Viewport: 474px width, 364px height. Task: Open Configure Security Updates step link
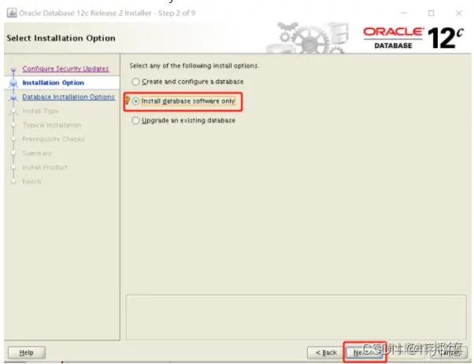pyautogui.click(x=65, y=68)
